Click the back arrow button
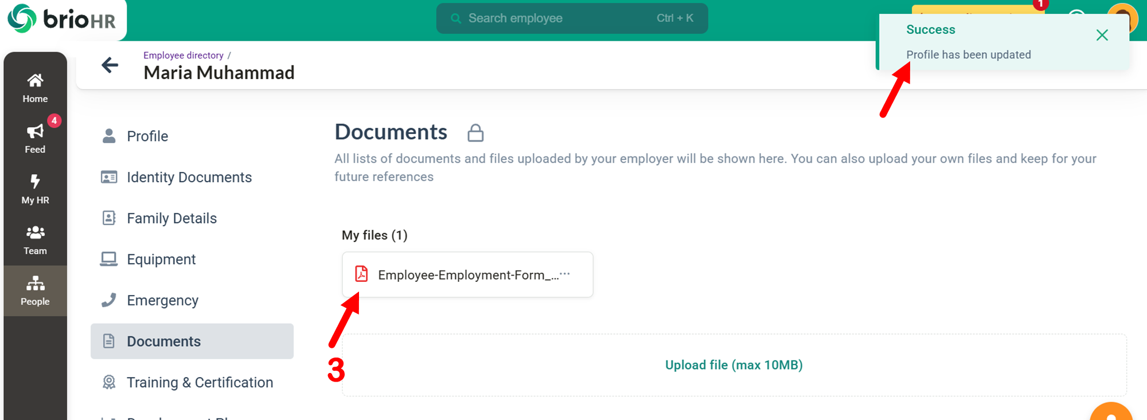The height and width of the screenshot is (420, 1147). (x=110, y=65)
